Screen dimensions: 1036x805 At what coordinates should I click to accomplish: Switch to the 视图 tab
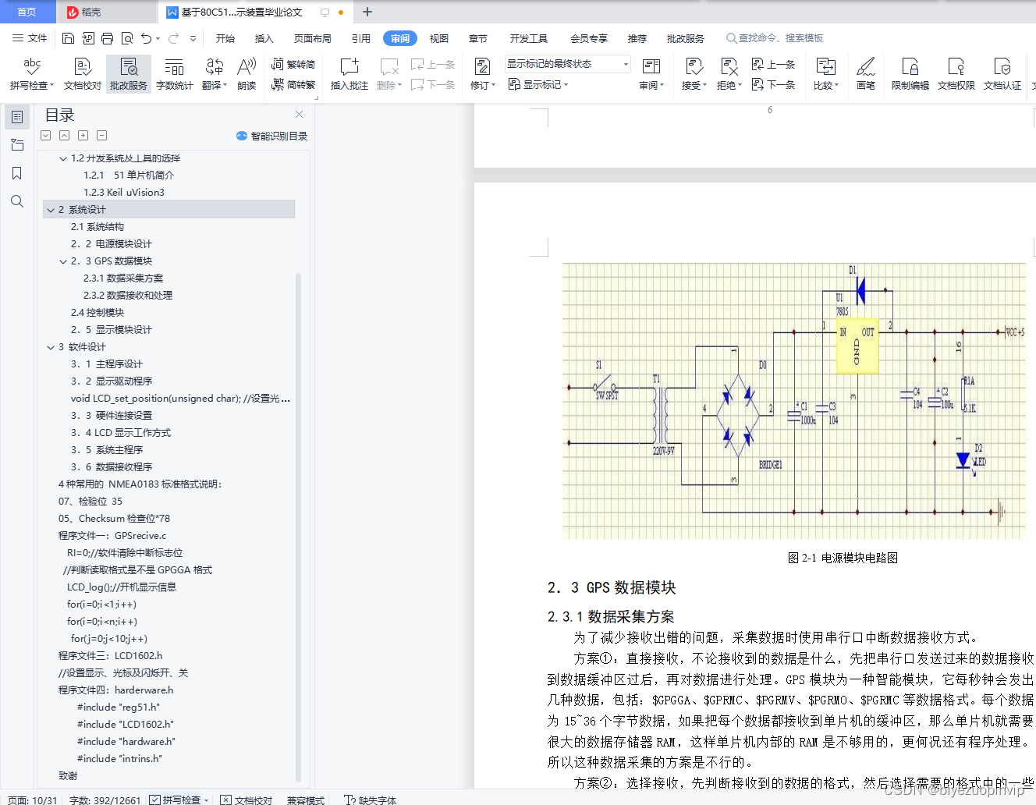[439, 38]
